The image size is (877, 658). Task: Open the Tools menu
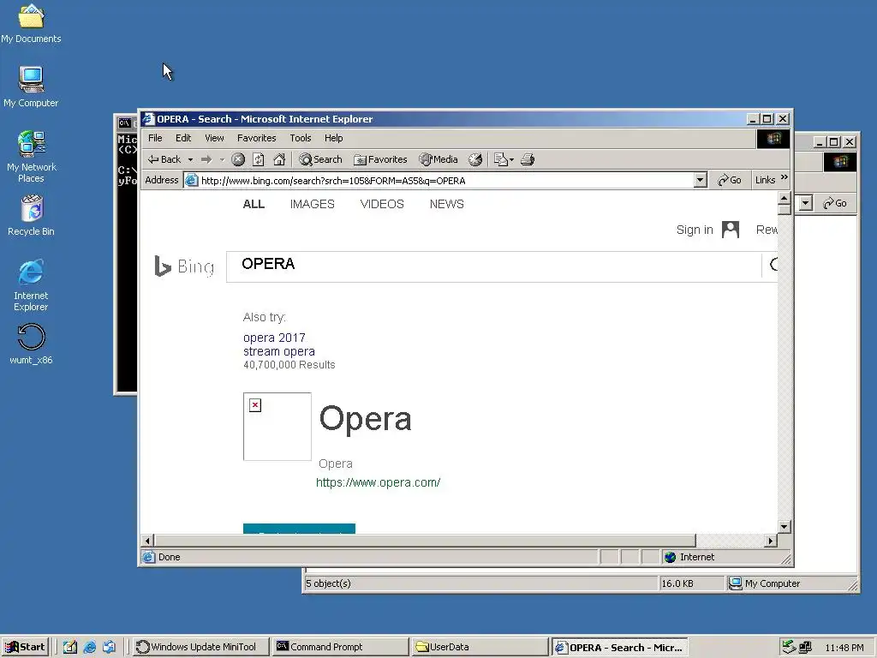tap(301, 138)
